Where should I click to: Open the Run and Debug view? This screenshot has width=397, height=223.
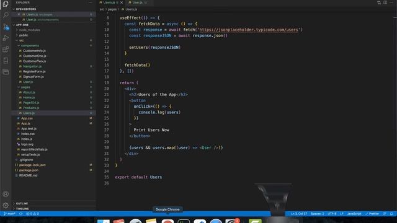click(x=6, y=38)
